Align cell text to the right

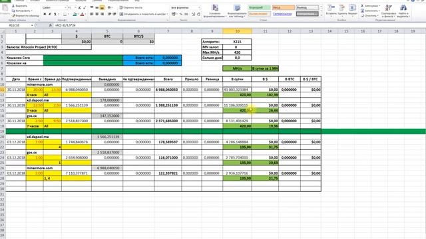tap(102, 14)
